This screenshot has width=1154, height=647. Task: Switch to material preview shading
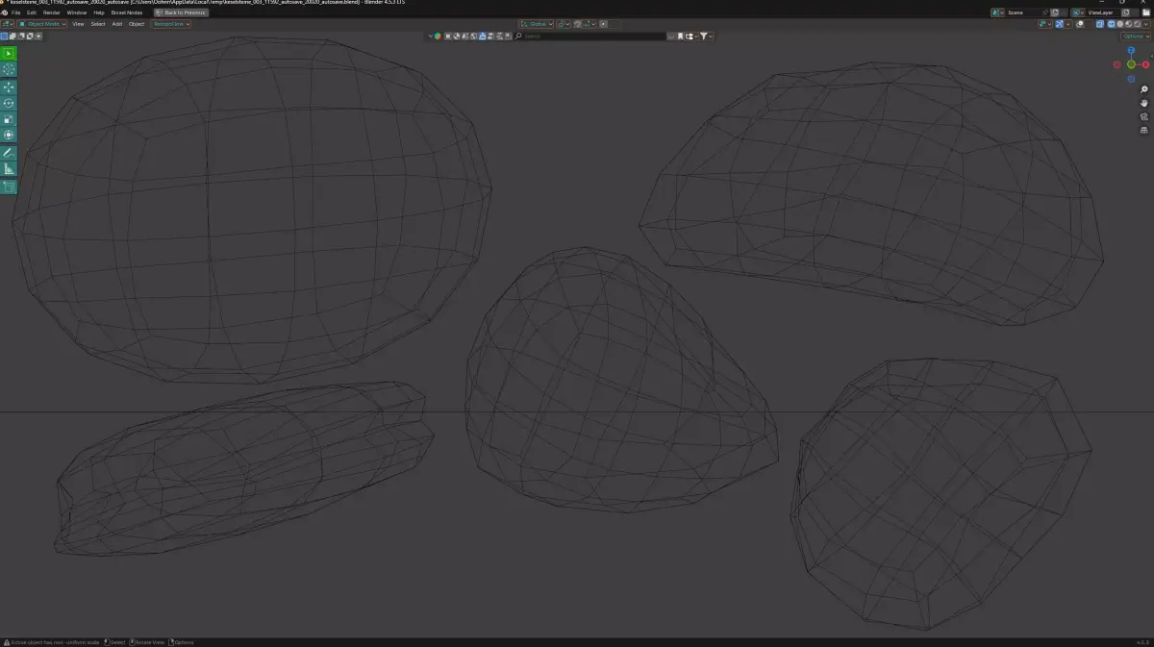pos(1128,24)
